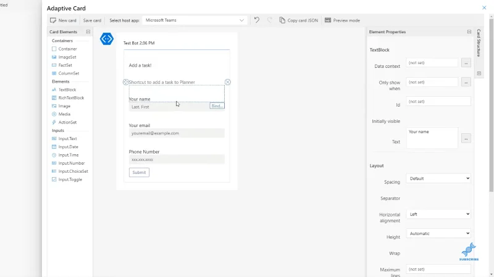Viewport: 494px width, 277px height.
Task: Select the Input.Toggle element
Action: [67, 180]
